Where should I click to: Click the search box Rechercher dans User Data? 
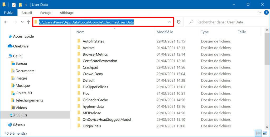[226, 22]
